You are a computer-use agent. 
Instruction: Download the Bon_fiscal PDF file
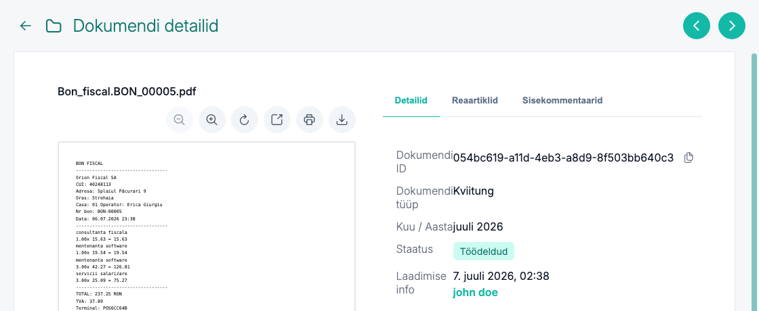pyautogui.click(x=342, y=119)
